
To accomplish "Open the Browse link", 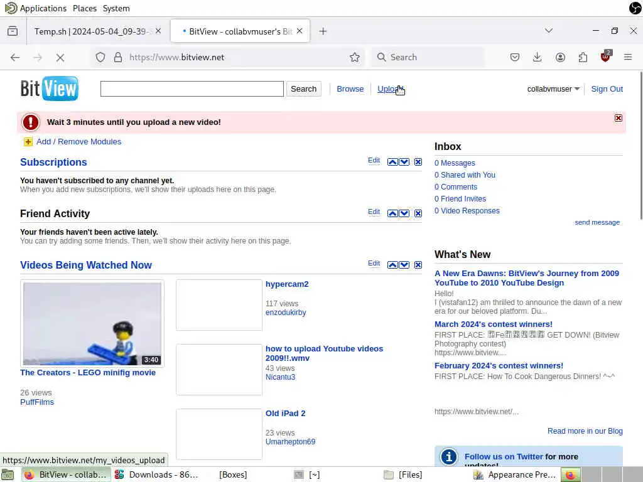I will [350, 89].
